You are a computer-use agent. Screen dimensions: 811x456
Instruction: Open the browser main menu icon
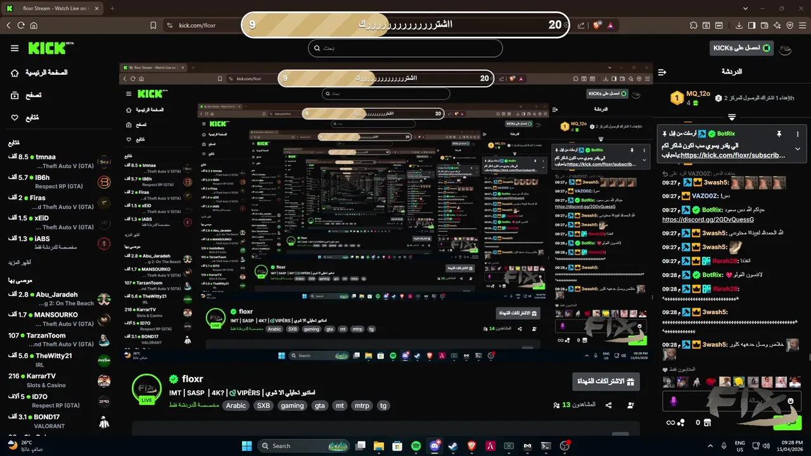pyautogui.click(x=803, y=25)
